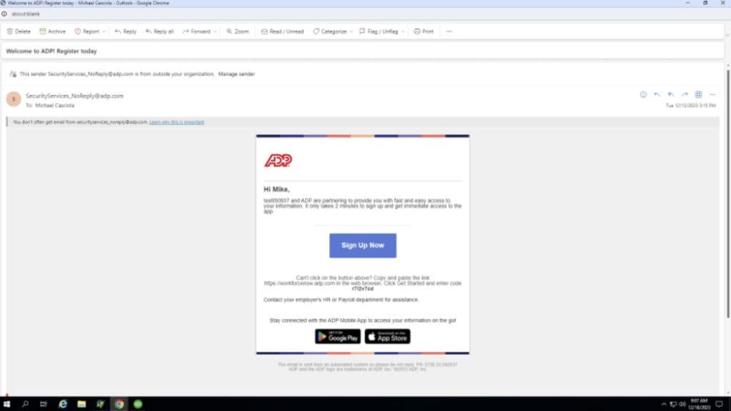
Task: Click the forward arrow icon in message header
Action: tap(685, 94)
